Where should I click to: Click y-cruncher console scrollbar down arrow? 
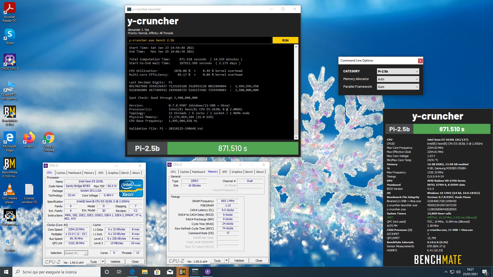[x=296, y=137]
